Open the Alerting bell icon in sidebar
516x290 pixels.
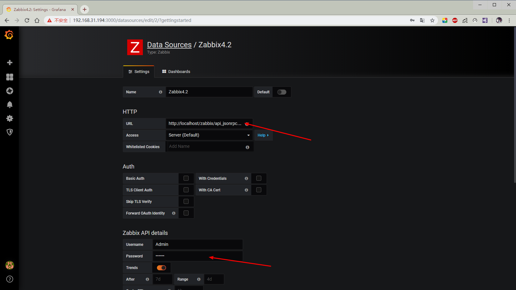[10, 105]
